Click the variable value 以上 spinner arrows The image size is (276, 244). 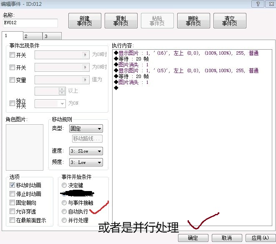coord(62,91)
